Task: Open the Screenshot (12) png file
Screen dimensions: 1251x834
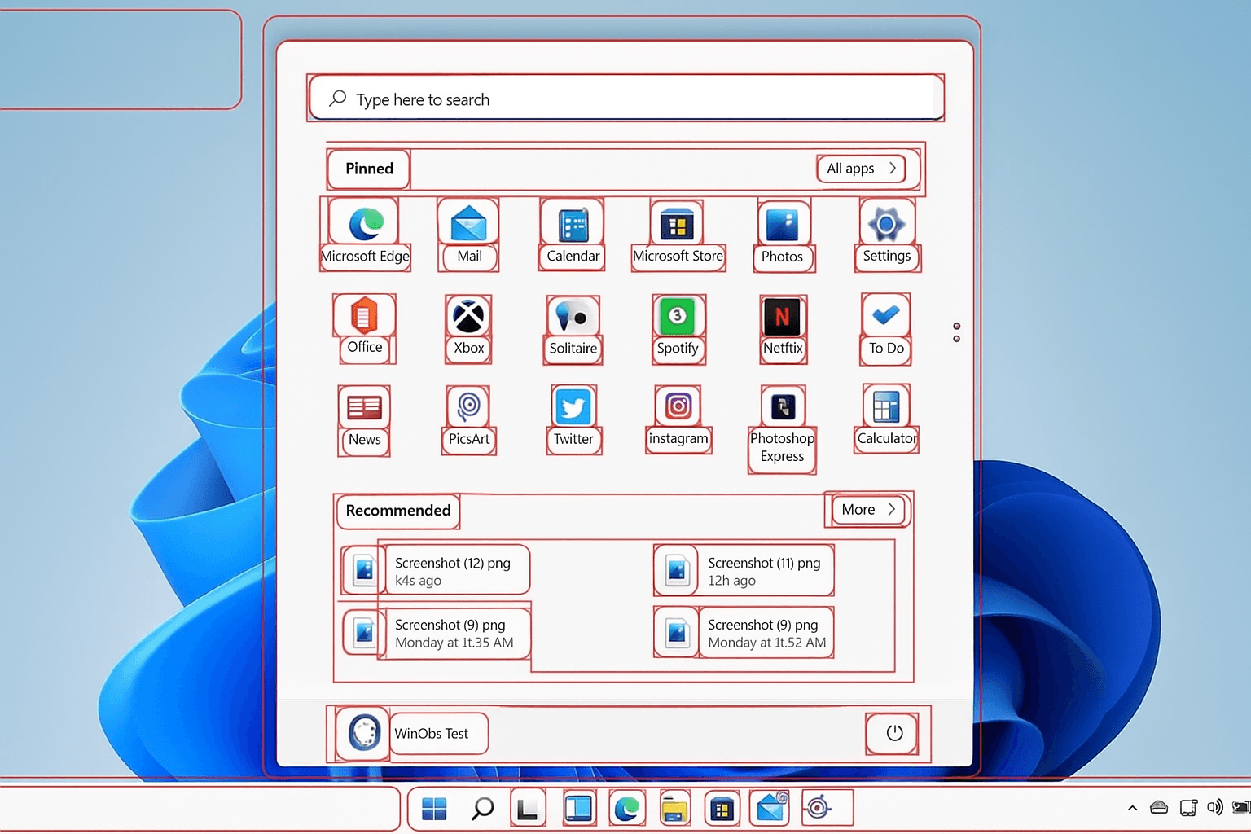Action: [452, 570]
